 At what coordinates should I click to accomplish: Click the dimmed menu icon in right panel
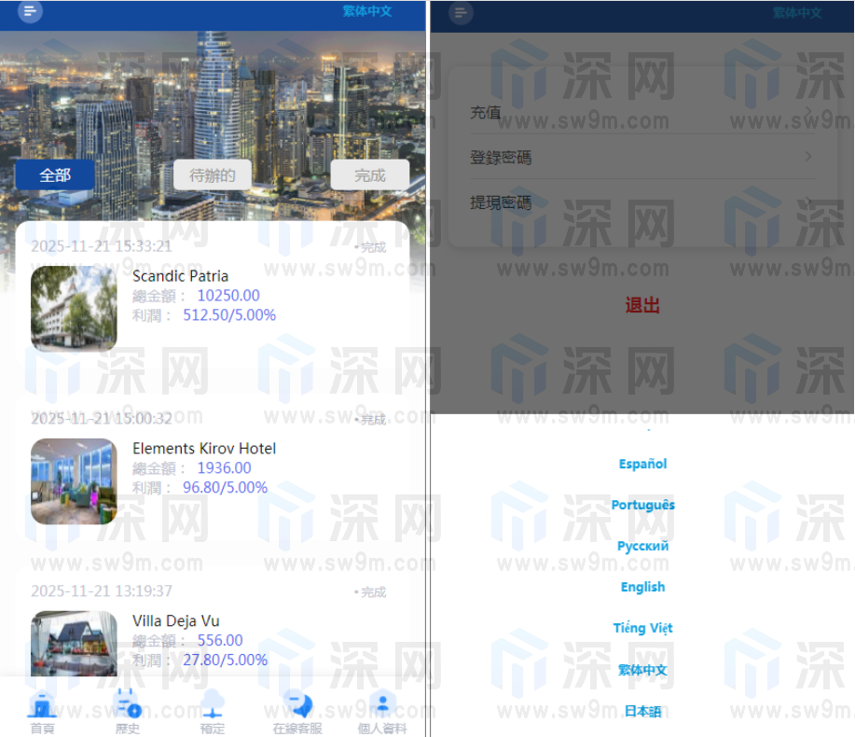click(461, 13)
